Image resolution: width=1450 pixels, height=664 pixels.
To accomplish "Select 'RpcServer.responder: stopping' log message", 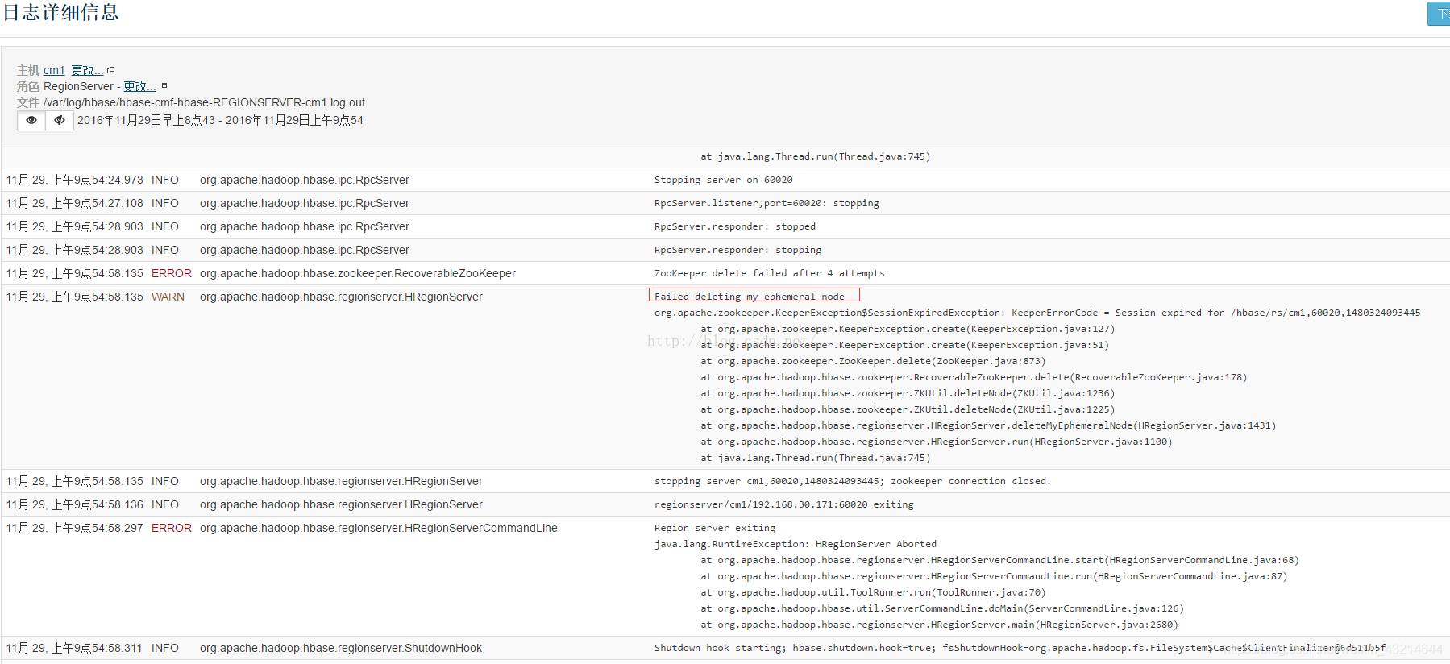I will coord(738,251).
